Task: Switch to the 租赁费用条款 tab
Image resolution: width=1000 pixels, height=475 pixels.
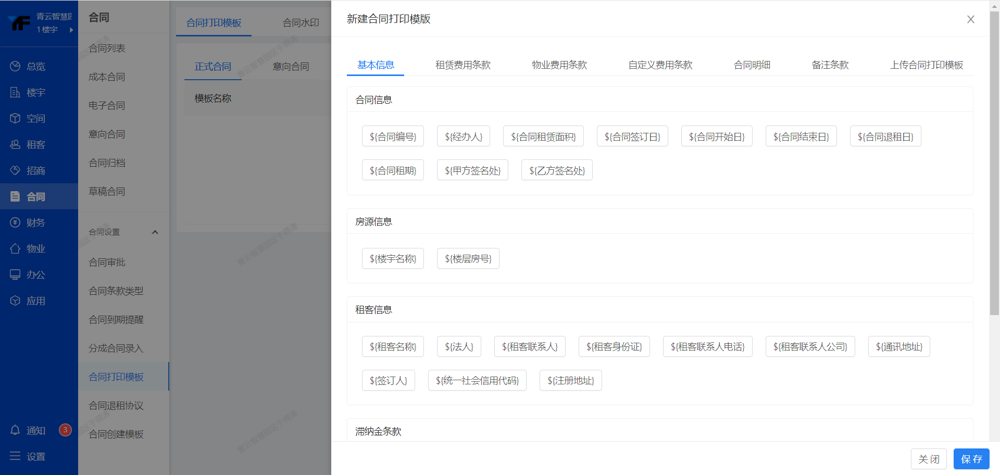Action: point(463,65)
